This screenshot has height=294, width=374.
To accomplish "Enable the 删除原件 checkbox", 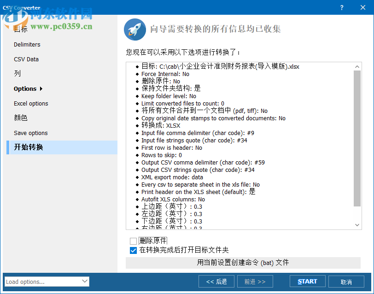I will point(133,241).
